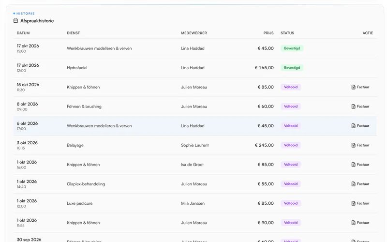The width and height of the screenshot is (387, 242).
Task: Click the Bevestigd badge on the Hydrafacial row
Action: [x=292, y=68]
